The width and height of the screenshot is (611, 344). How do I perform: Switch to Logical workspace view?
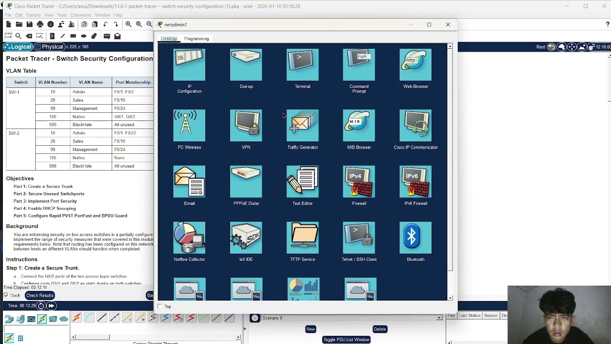click(x=18, y=47)
